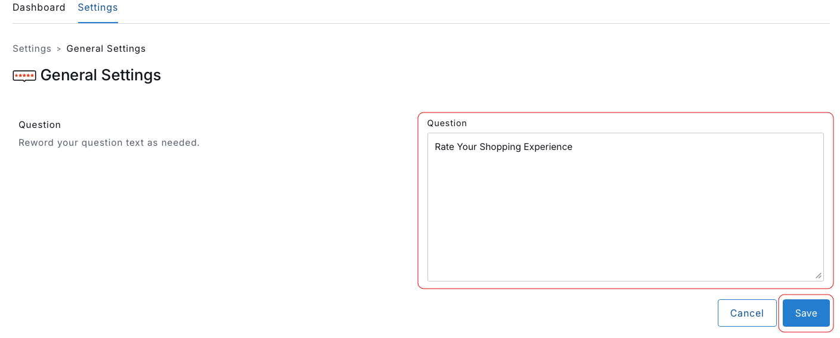Switch to the Settings tab
The width and height of the screenshot is (840, 338).
pyautogui.click(x=98, y=8)
